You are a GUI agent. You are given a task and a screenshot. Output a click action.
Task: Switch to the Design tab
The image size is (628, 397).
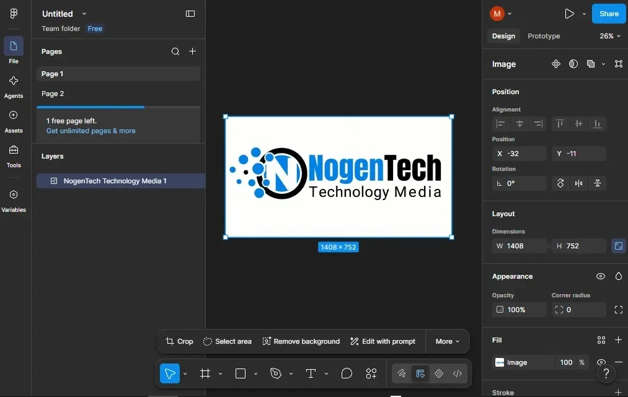point(503,36)
